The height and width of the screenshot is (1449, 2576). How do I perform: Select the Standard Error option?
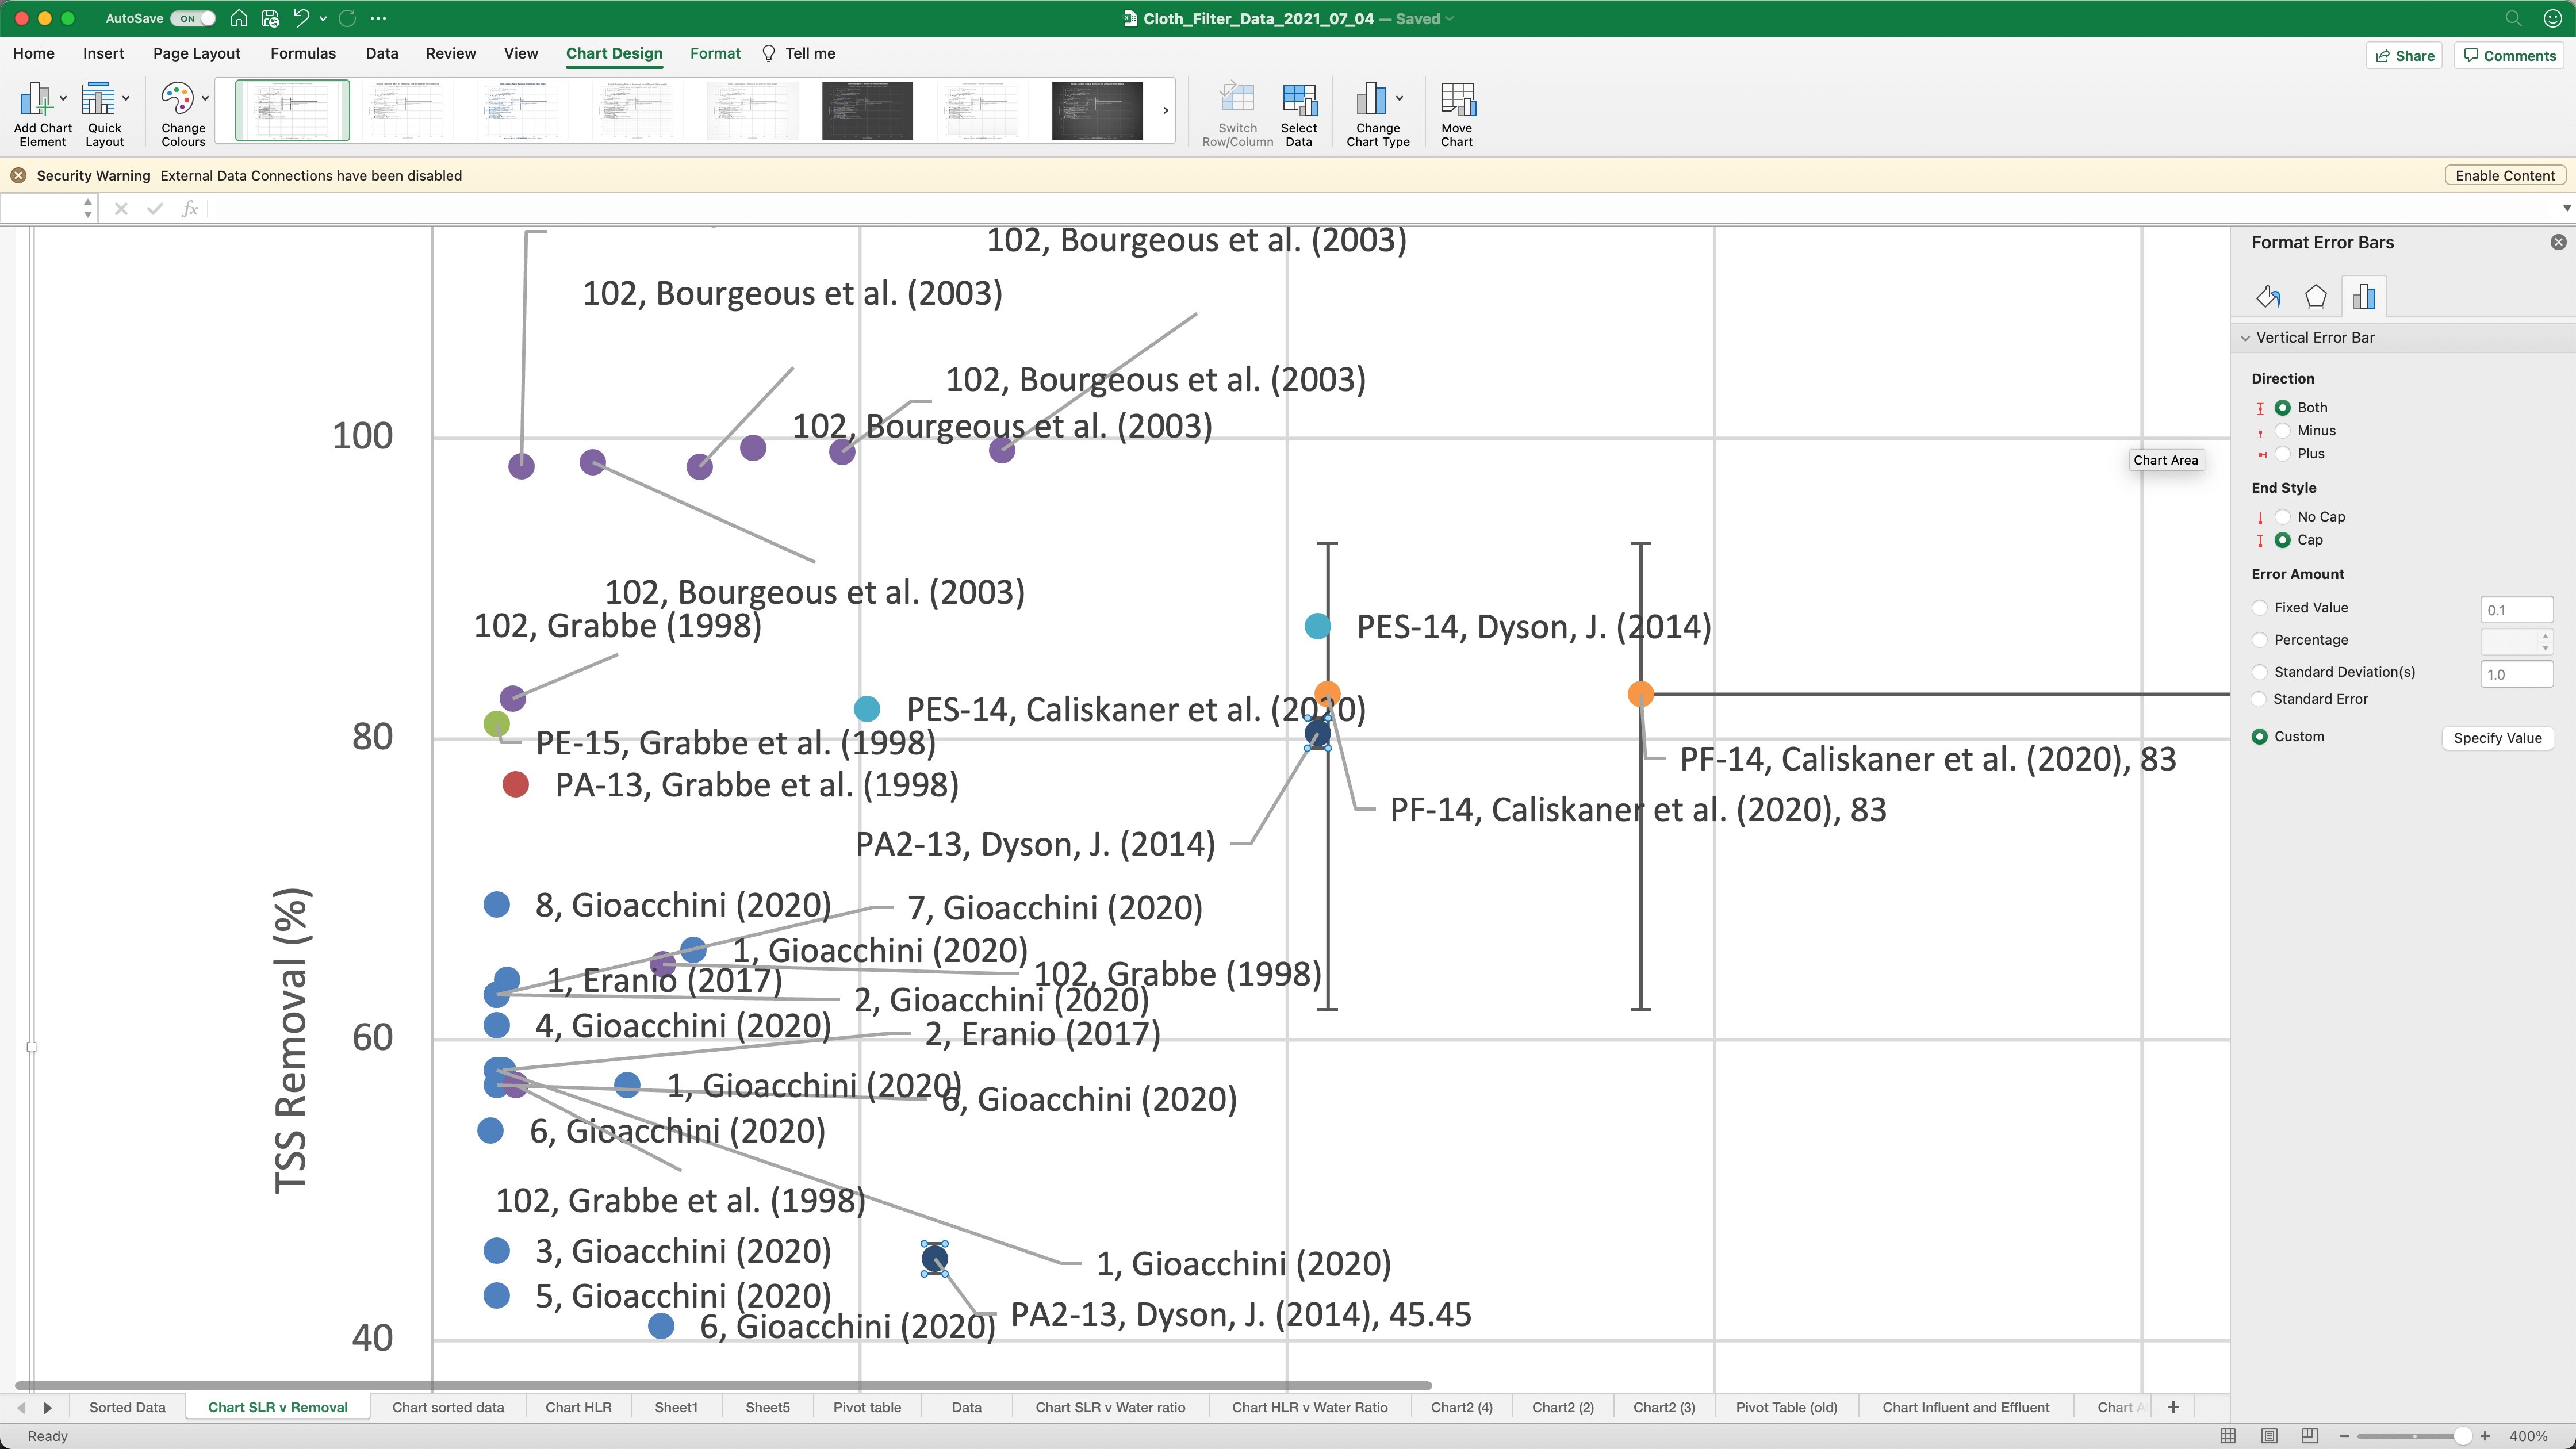[x=2259, y=699]
